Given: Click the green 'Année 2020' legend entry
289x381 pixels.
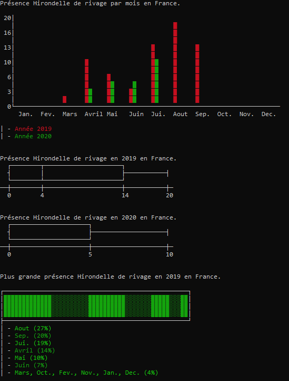Looking at the screenshot, I should [x=33, y=136].
